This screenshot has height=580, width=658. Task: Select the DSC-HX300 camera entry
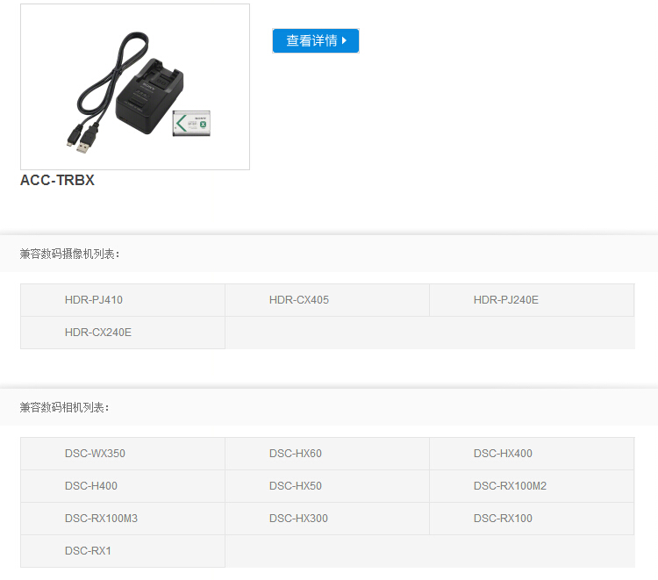point(327,519)
